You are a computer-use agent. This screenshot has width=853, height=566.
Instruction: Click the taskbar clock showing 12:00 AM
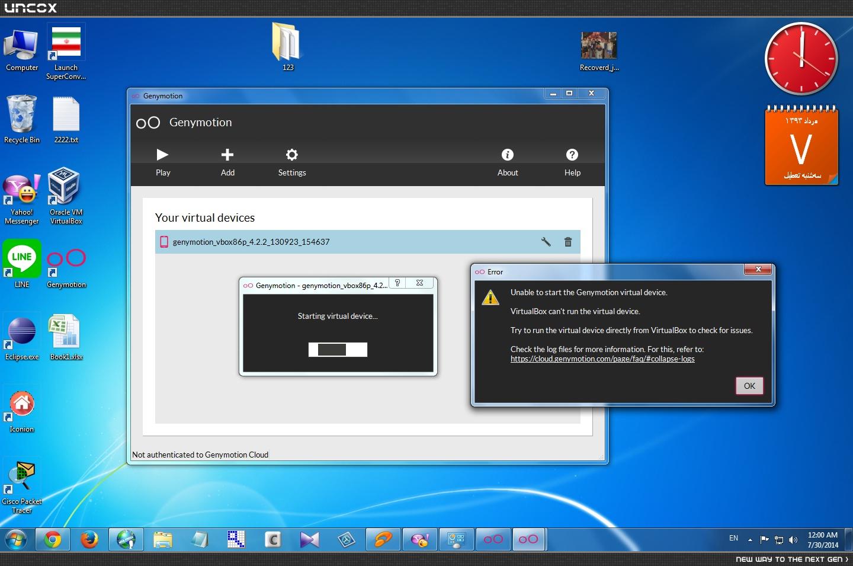click(823, 540)
